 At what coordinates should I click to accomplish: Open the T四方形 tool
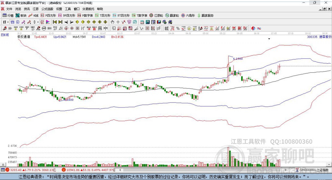(103, 16)
